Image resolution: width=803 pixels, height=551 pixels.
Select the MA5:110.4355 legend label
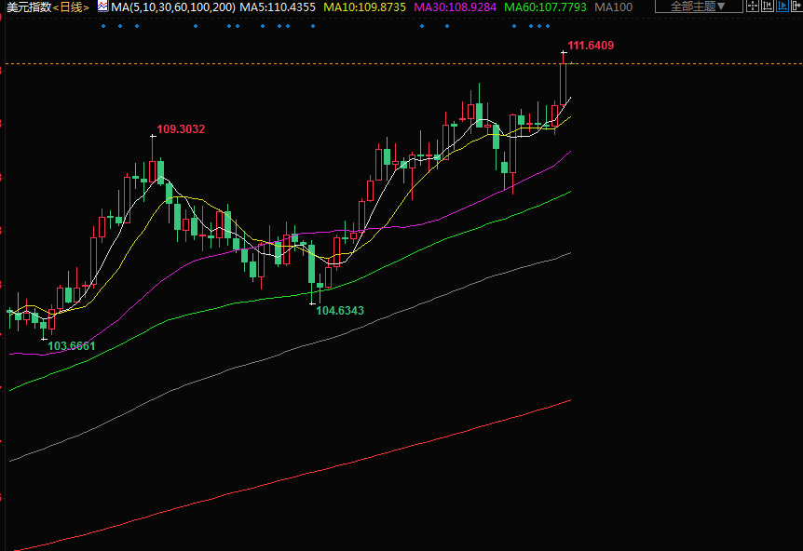tap(278, 7)
